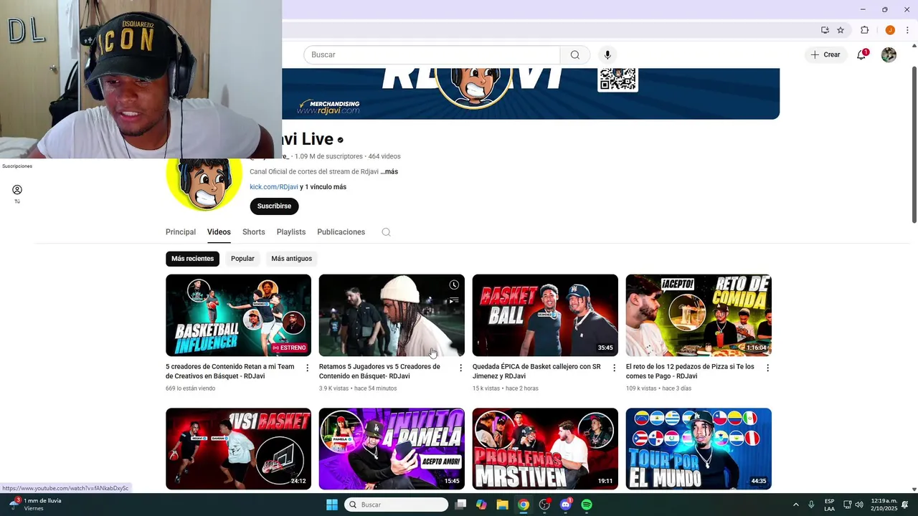Open Chrome extensions puzzle icon
This screenshot has height=516, width=918.
[864, 30]
